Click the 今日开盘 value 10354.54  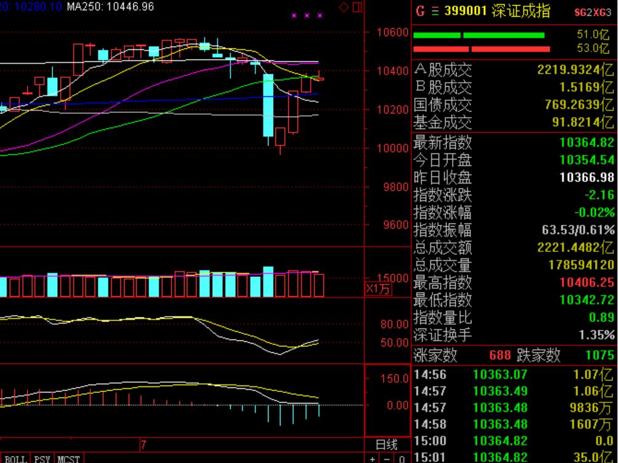pos(587,160)
